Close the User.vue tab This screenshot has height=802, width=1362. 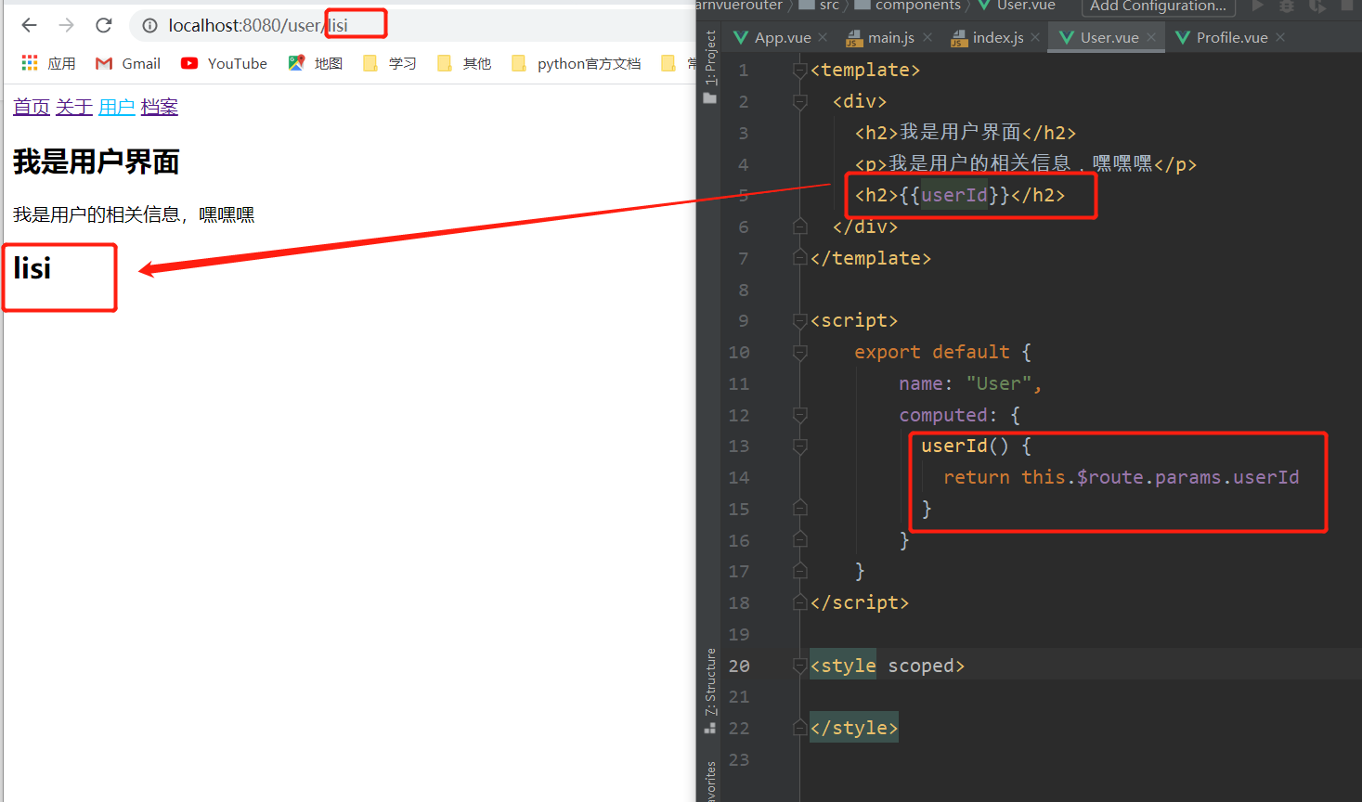(x=1151, y=37)
